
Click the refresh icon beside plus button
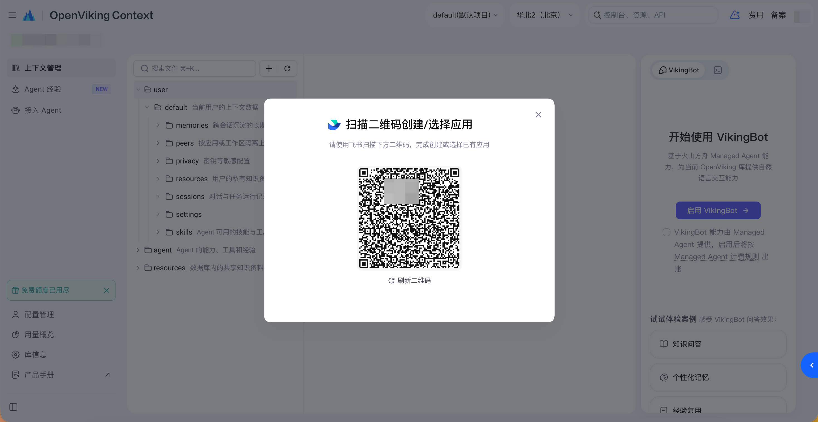(x=287, y=68)
